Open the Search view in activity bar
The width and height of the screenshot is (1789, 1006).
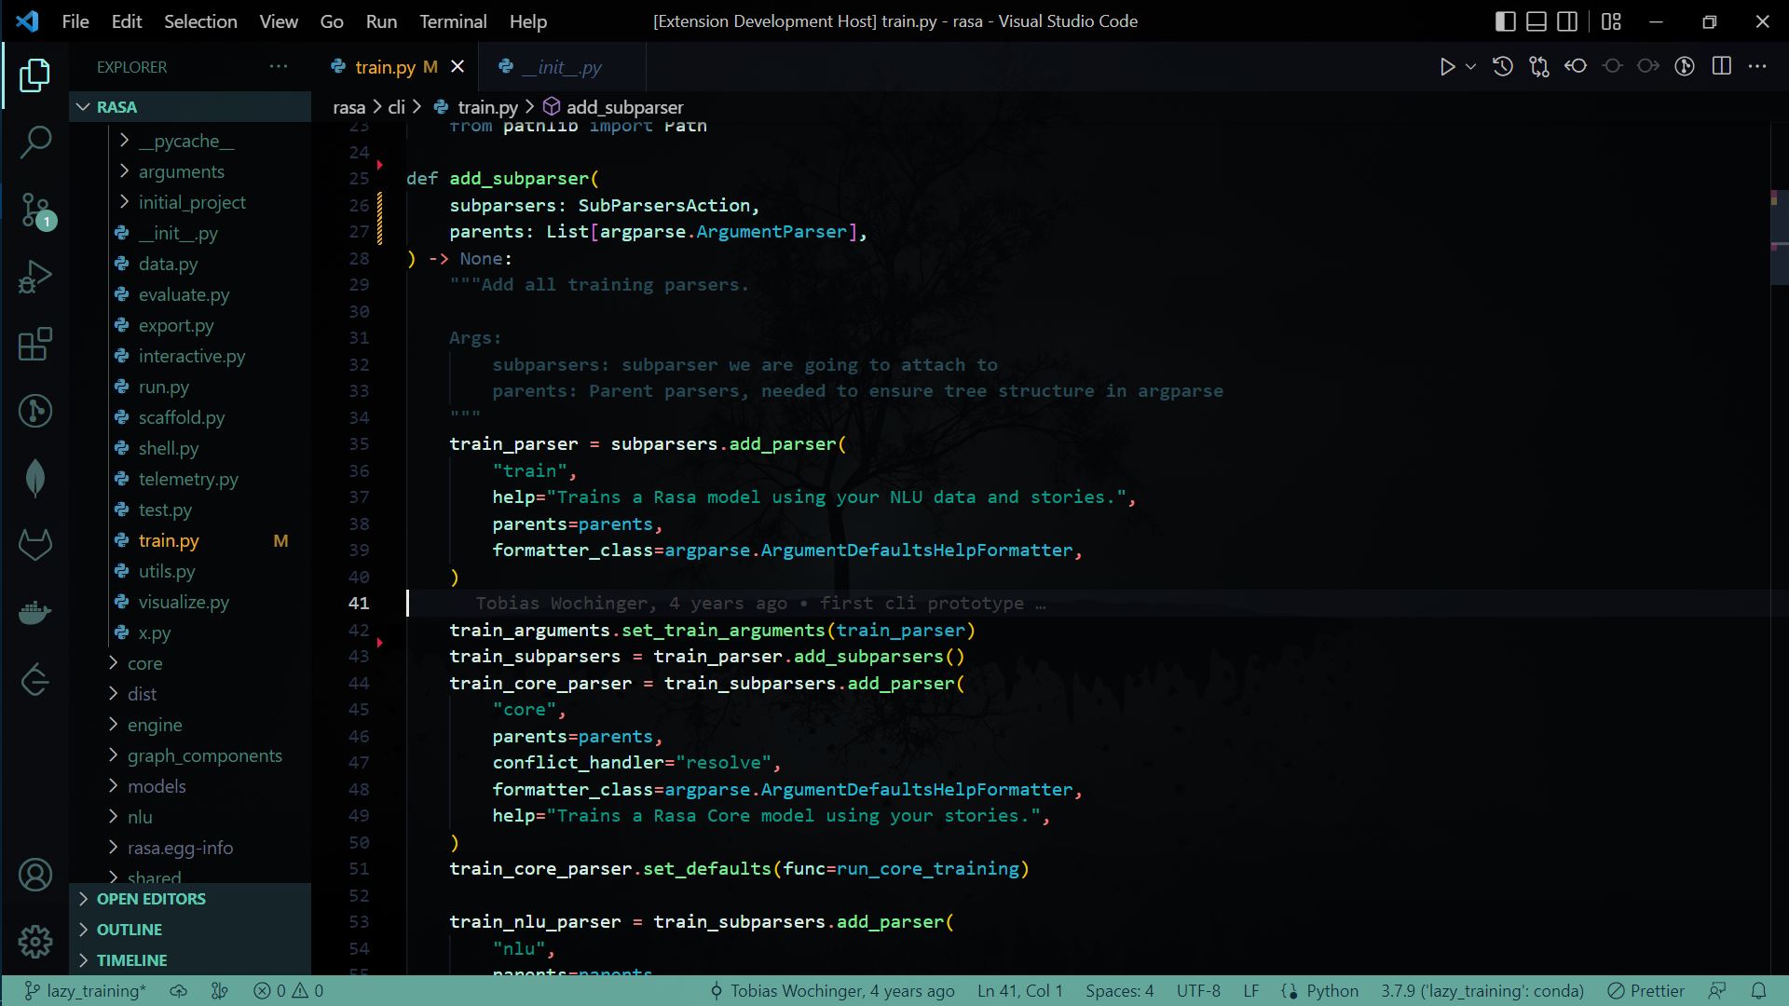click(35, 143)
